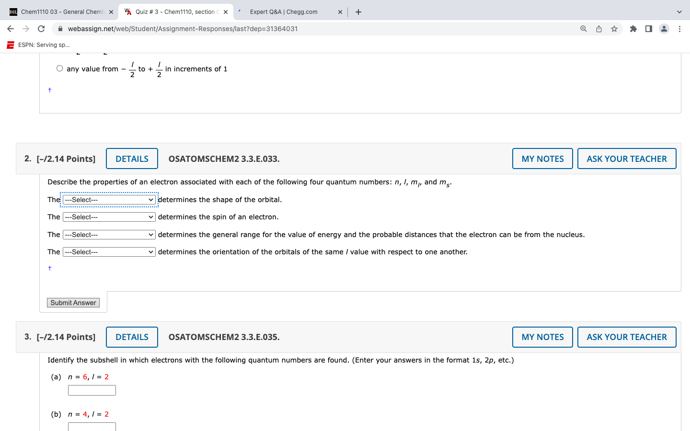
Task: Open the Select dropdown for orbital shape
Action: pyautogui.click(x=109, y=199)
